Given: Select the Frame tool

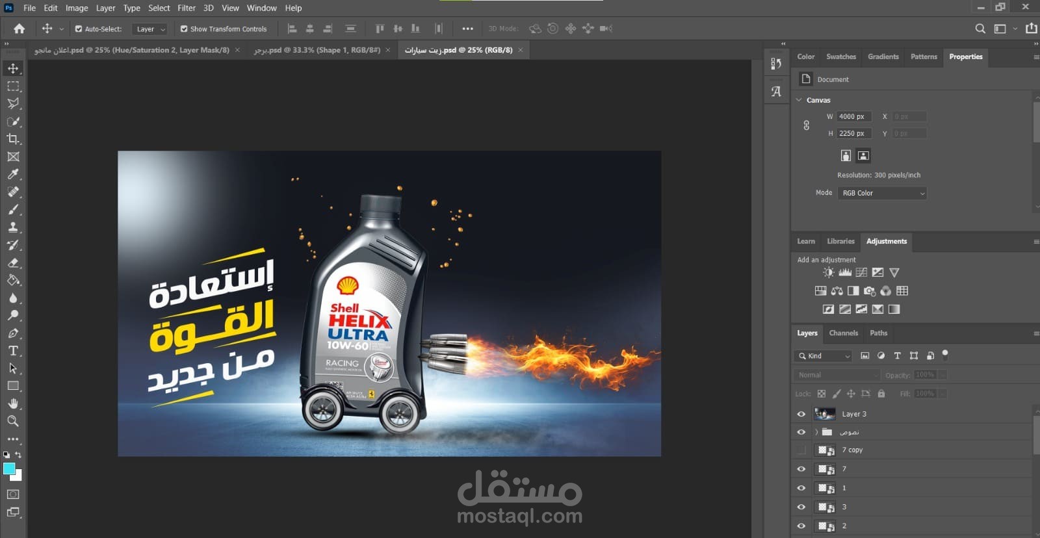Looking at the screenshot, I should (x=13, y=157).
